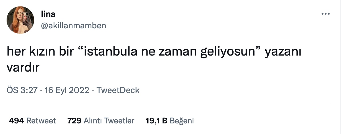Viewport: 341px width, 134px height.
Task: Click the 19,1 B likes count
Action: (156, 121)
